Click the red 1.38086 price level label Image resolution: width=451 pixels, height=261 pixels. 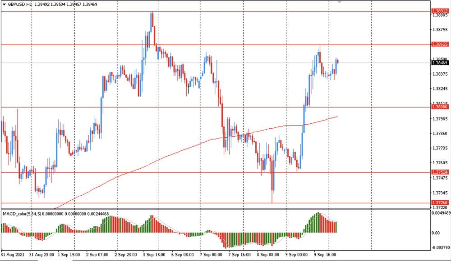pyautogui.click(x=440, y=107)
